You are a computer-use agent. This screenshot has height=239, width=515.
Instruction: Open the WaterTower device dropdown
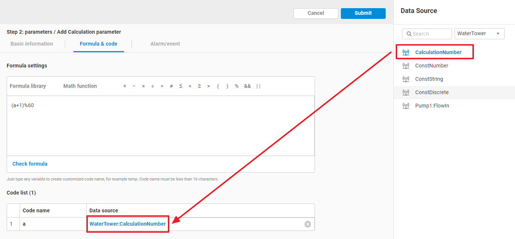[479, 34]
